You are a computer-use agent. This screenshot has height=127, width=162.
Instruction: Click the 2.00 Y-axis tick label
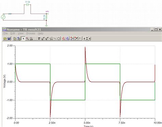click(10, 46)
